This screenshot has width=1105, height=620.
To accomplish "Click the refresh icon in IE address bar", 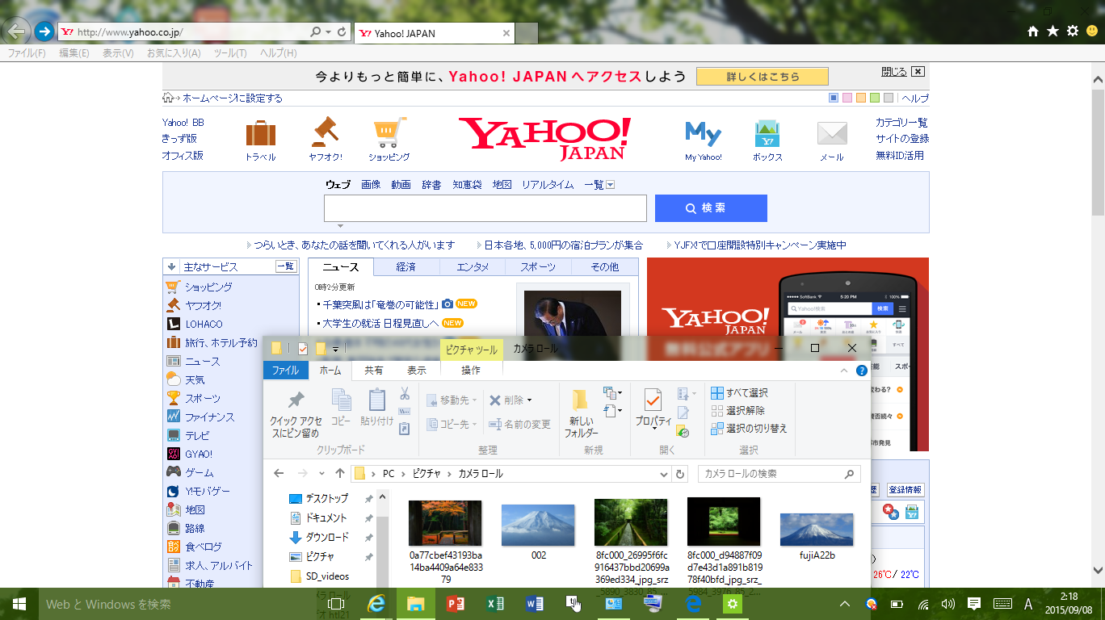I will tap(342, 32).
